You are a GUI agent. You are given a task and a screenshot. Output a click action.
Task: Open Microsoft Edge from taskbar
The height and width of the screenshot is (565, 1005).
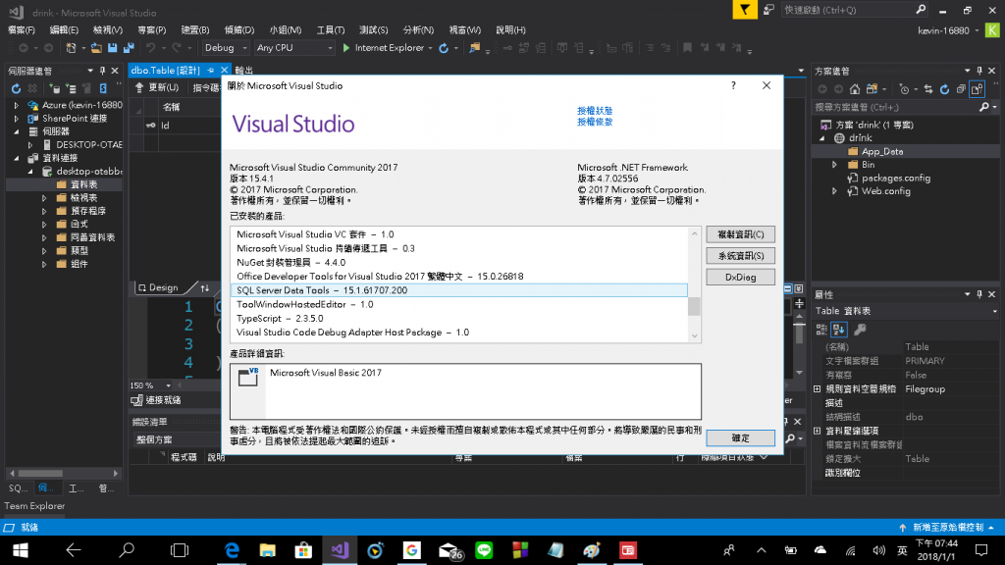click(x=232, y=550)
